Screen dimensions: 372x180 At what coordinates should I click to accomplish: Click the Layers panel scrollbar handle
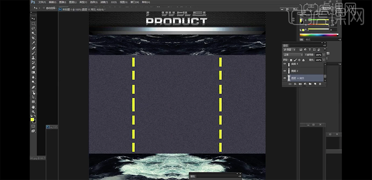click(x=325, y=76)
